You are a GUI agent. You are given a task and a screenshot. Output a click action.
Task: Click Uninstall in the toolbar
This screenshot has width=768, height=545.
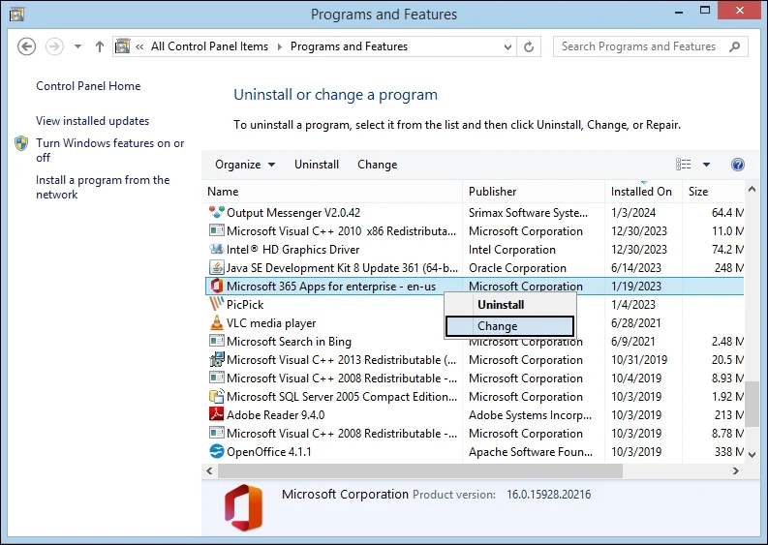[317, 165]
